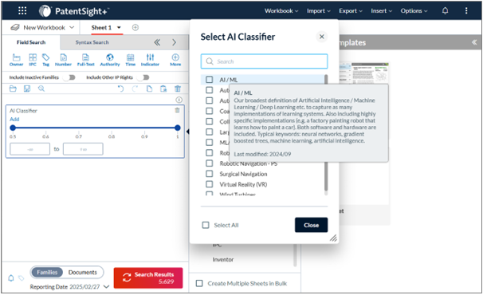Check the Surgical Navigation checkbox
483x295 pixels.
[x=209, y=174]
